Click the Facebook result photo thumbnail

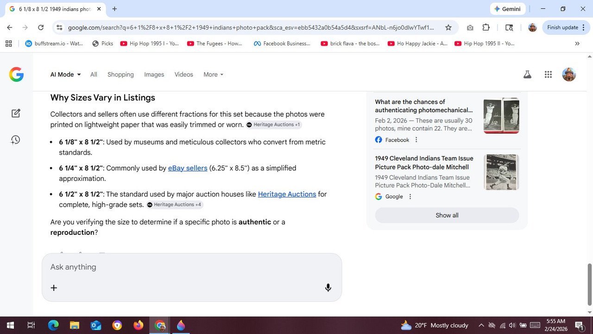(501, 116)
